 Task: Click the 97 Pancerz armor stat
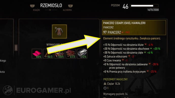pos(112,32)
